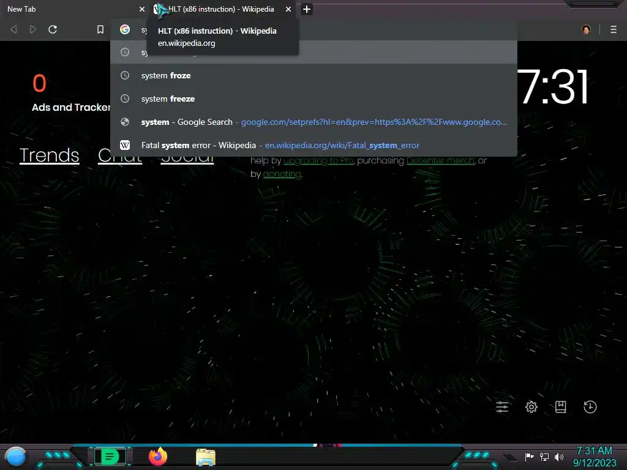Click 'Ads and Trackers' counter text
The image size is (627, 470).
coord(71,107)
